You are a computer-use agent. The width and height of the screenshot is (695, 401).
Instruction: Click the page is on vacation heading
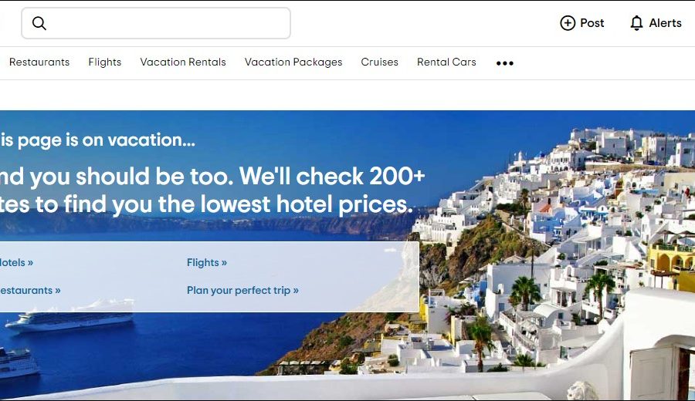(97, 140)
